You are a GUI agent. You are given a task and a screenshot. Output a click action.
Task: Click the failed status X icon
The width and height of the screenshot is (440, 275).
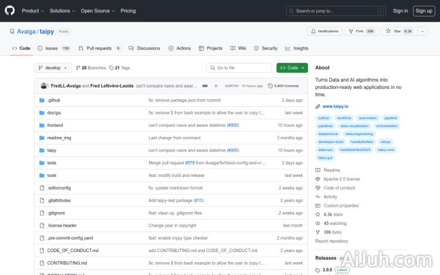click(x=216, y=86)
